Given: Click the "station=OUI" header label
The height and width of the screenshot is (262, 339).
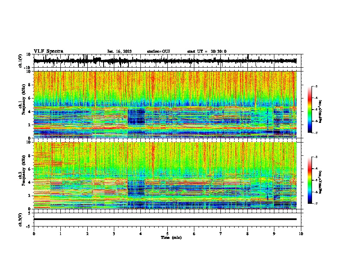Looking at the screenshot, I should tap(158, 51).
